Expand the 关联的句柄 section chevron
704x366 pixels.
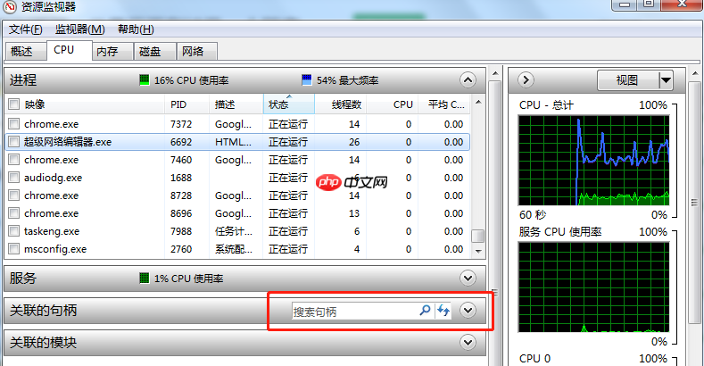click(x=468, y=311)
